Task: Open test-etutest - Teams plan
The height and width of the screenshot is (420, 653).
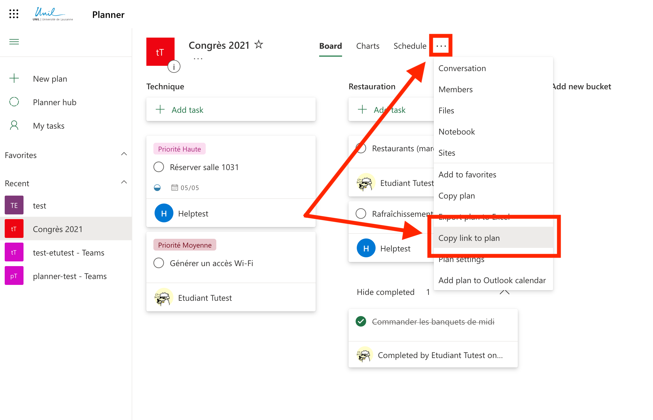Action: 68,253
